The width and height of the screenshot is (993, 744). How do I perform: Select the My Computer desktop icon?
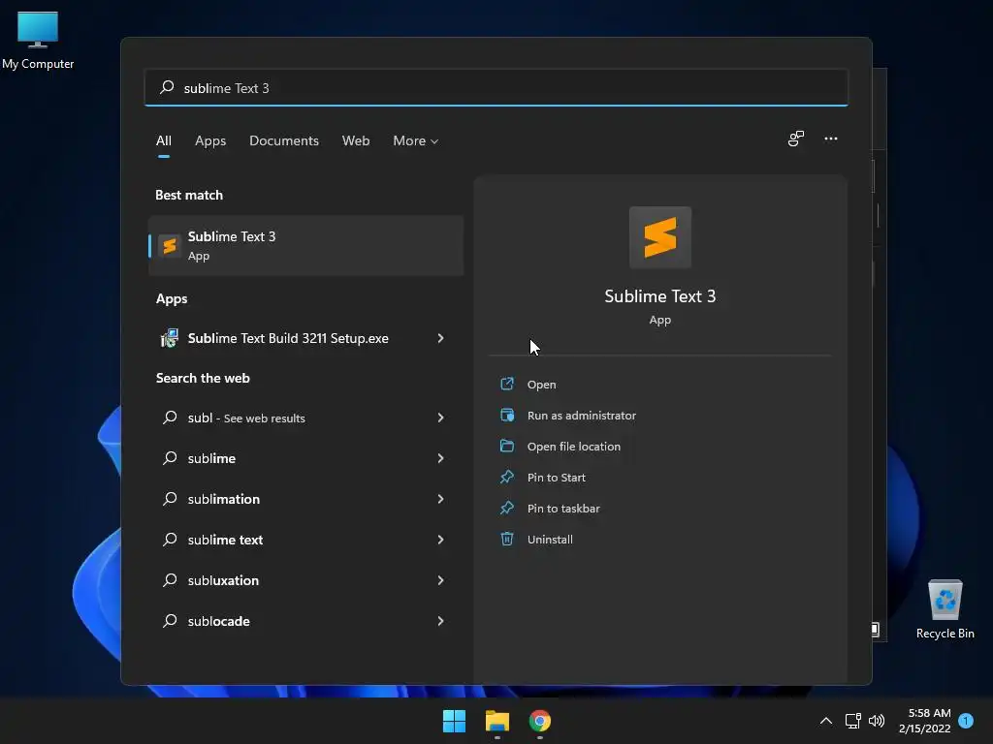tap(38, 41)
